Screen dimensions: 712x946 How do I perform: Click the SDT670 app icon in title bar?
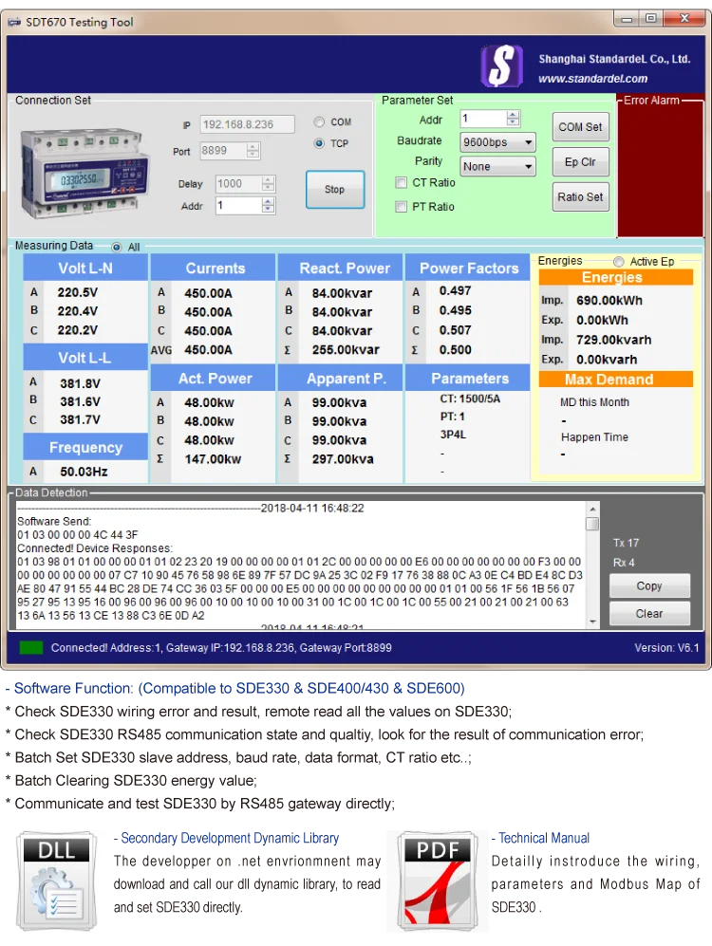tap(14, 23)
